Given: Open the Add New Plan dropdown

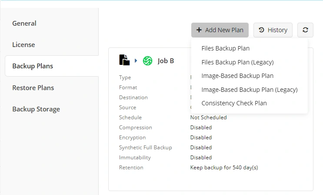Looking at the screenshot, I should [220, 30].
